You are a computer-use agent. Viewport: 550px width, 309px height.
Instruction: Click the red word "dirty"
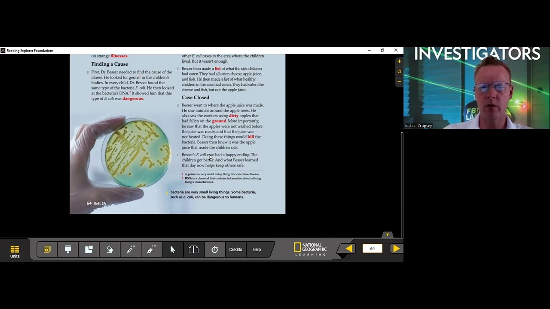tap(234, 116)
